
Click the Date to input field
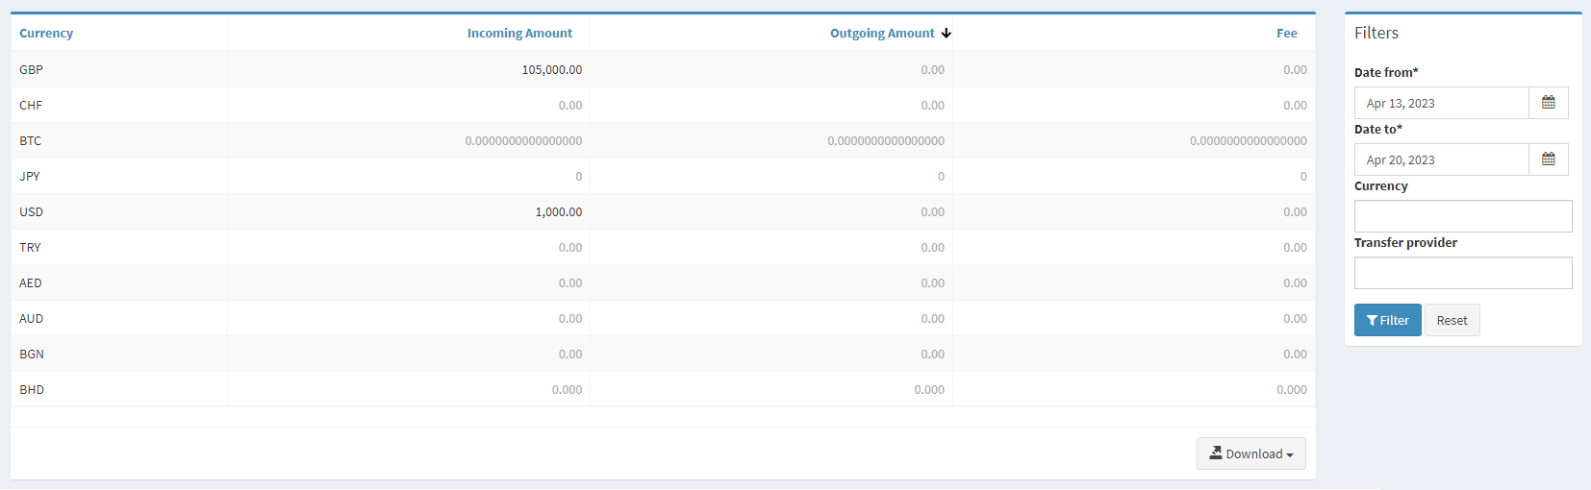[1441, 159]
